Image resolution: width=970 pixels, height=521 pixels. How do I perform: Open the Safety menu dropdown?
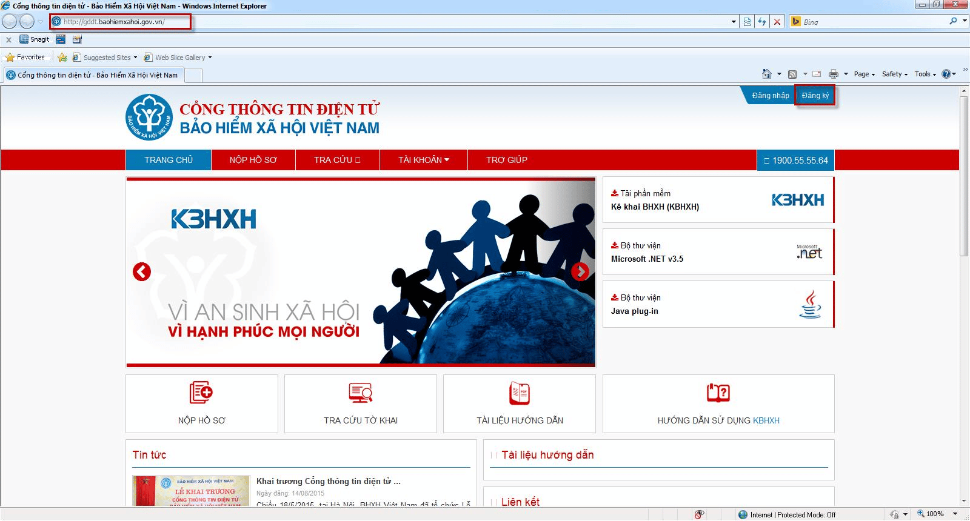tap(894, 74)
